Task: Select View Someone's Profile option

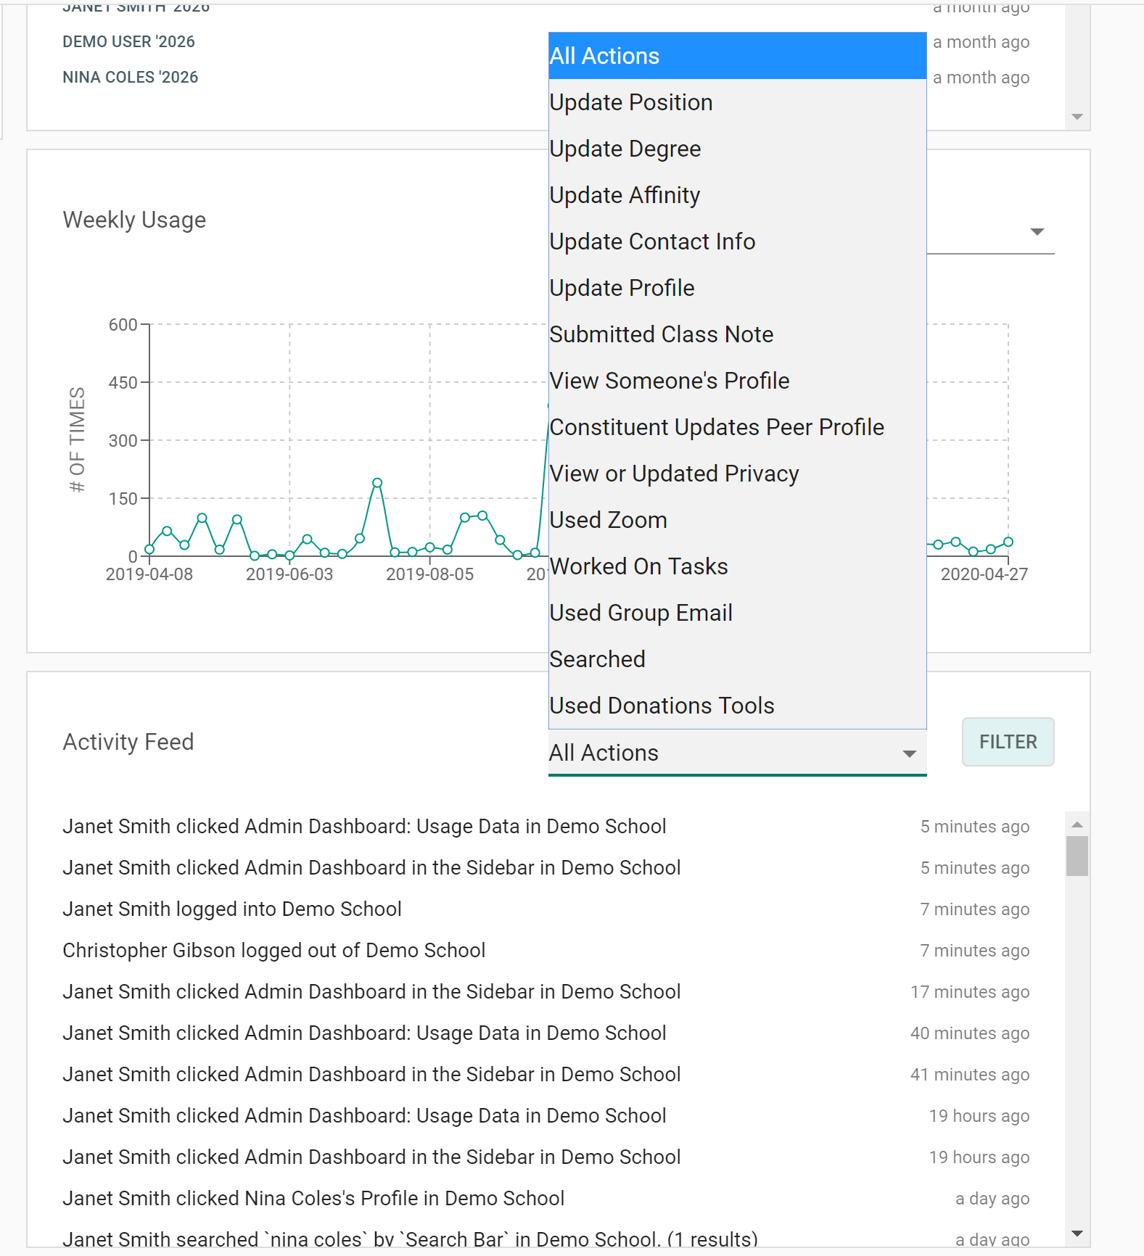Action: click(669, 381)
